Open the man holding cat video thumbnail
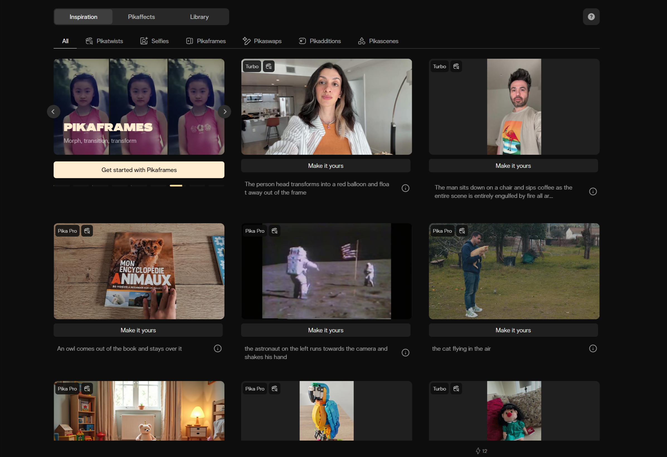Viewport: 667px width, 457px height. pos(514,271)
